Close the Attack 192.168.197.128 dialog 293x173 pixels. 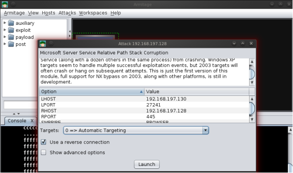(251, 44)
